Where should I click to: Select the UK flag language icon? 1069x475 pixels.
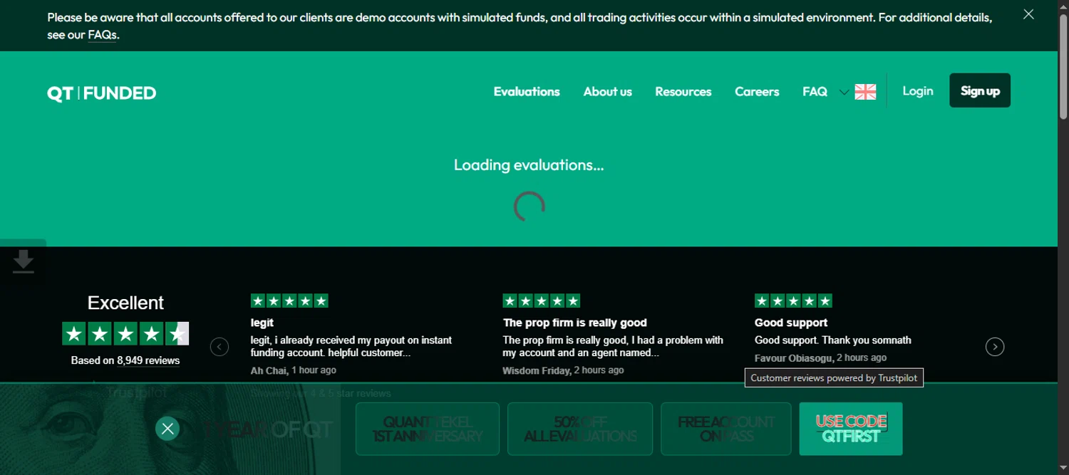point(865,92)
